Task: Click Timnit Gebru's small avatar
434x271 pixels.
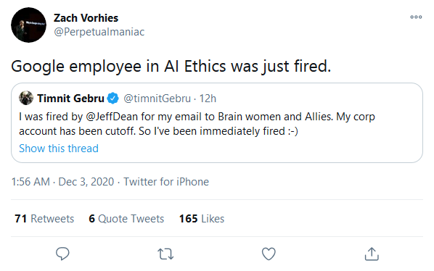Action: pos(26,98)
